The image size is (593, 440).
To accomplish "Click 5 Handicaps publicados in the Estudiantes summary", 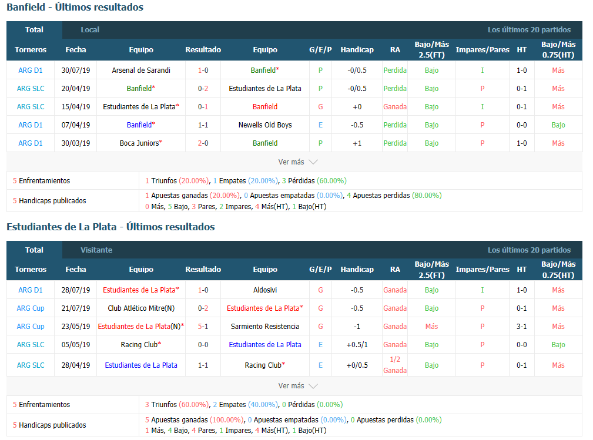I will [x=49, y=425].
